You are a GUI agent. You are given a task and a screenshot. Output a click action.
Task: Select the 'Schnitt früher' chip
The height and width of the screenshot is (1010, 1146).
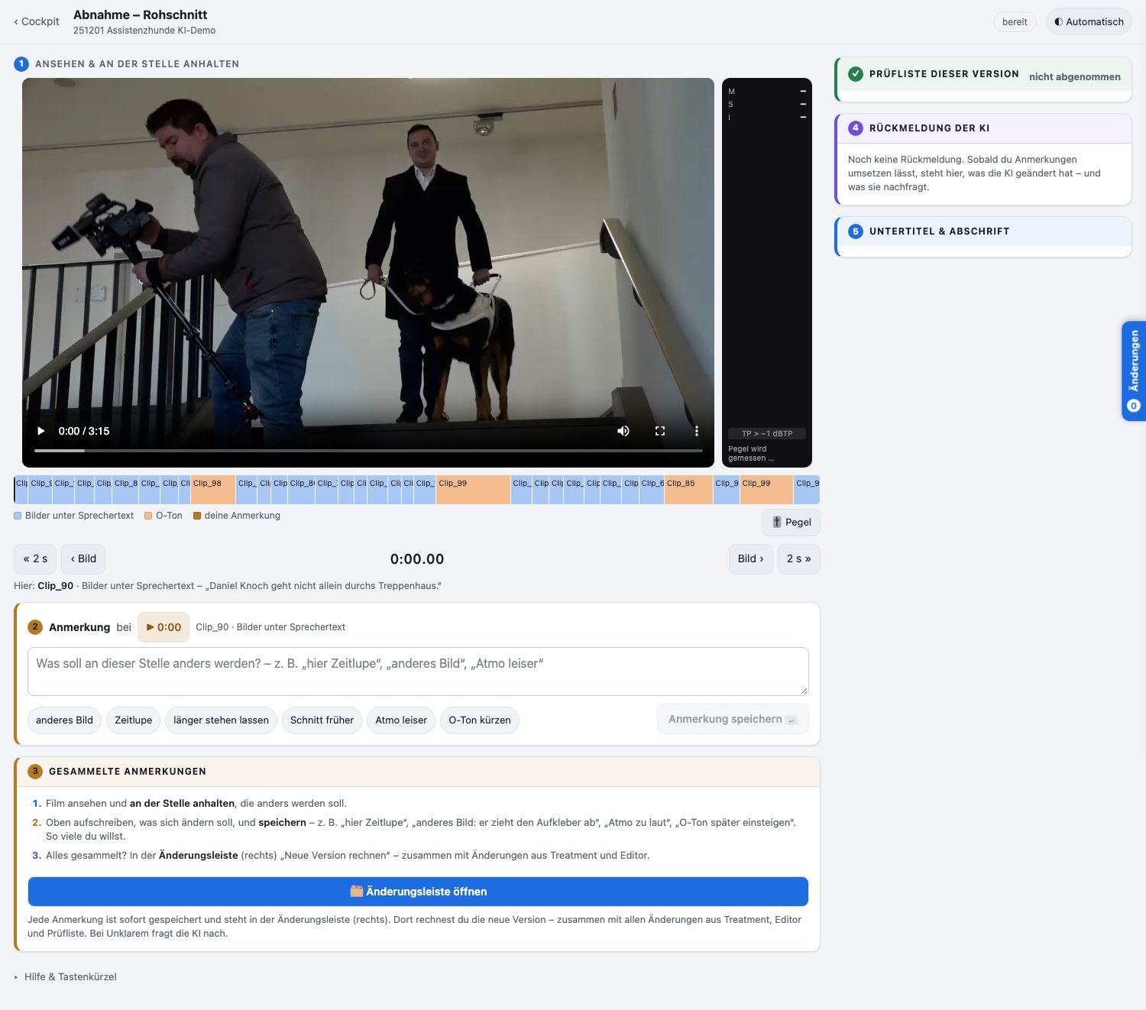(x=322, y=720)
